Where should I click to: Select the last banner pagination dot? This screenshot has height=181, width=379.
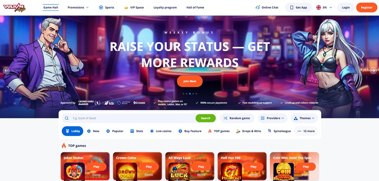196,93
